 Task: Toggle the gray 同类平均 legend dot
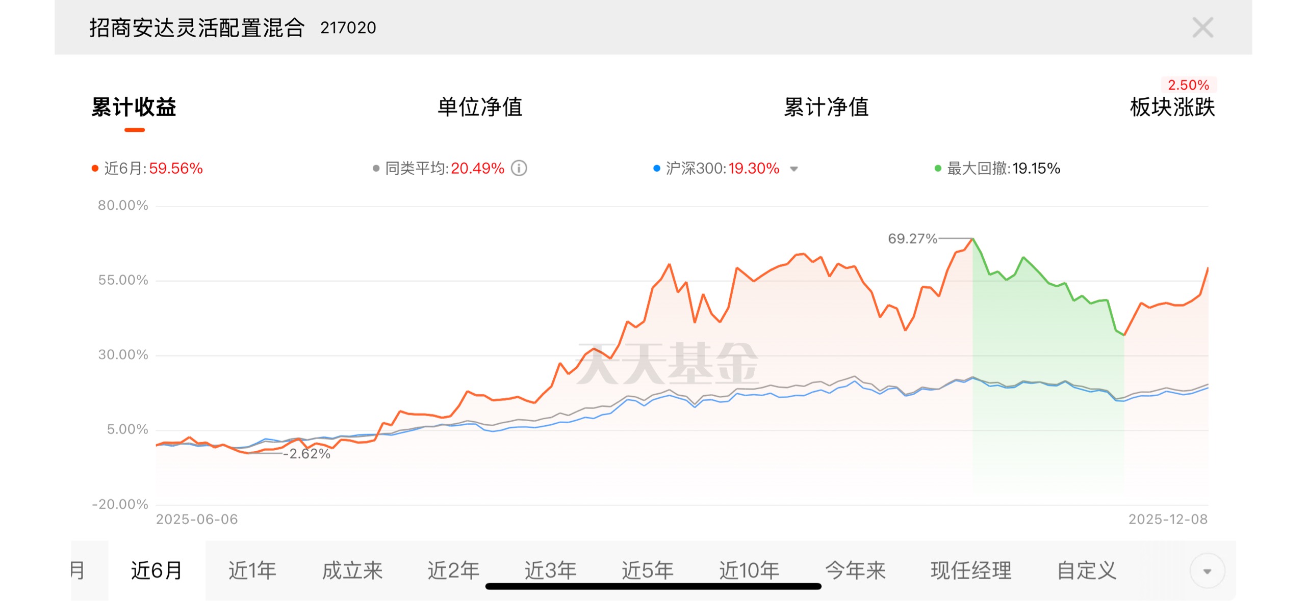376,169
